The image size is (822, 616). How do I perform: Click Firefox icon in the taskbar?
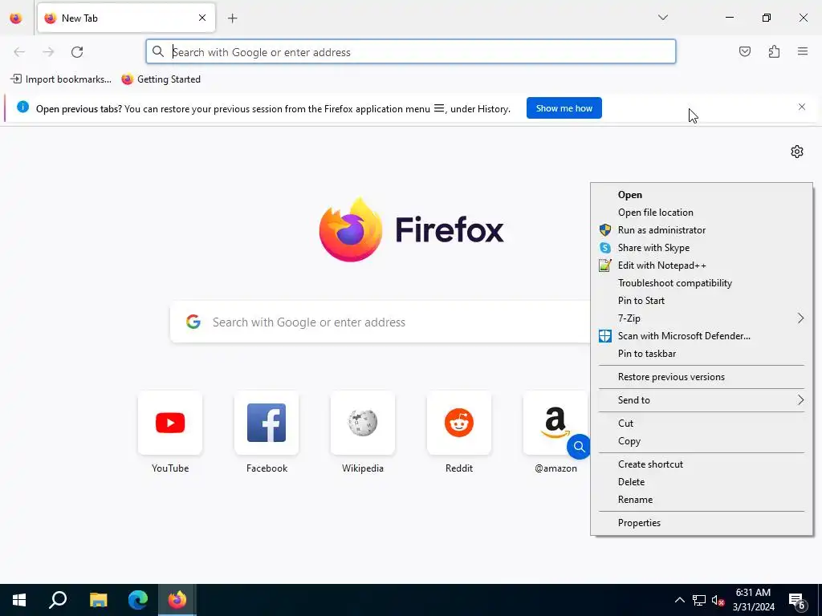(x=177, y=600)
